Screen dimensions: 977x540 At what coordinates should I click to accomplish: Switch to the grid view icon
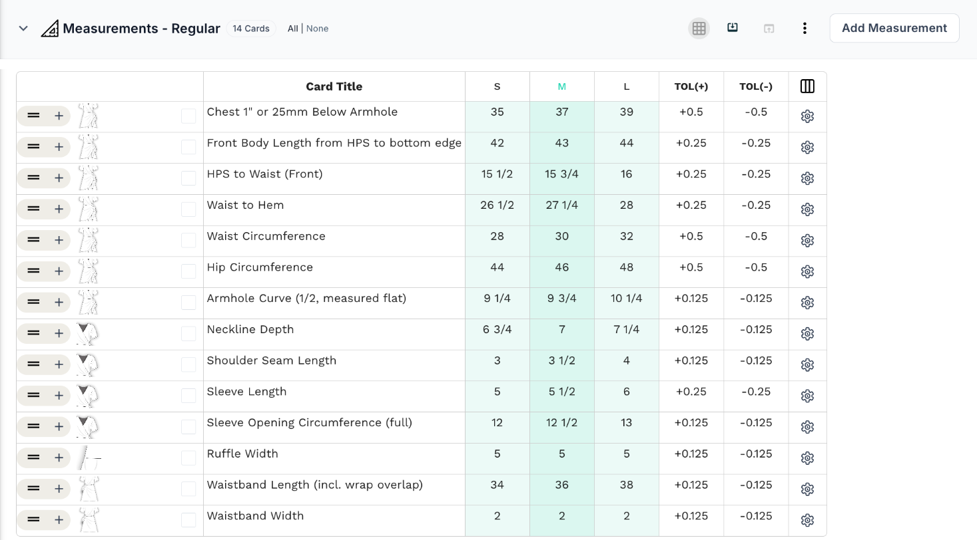point(699,29)
